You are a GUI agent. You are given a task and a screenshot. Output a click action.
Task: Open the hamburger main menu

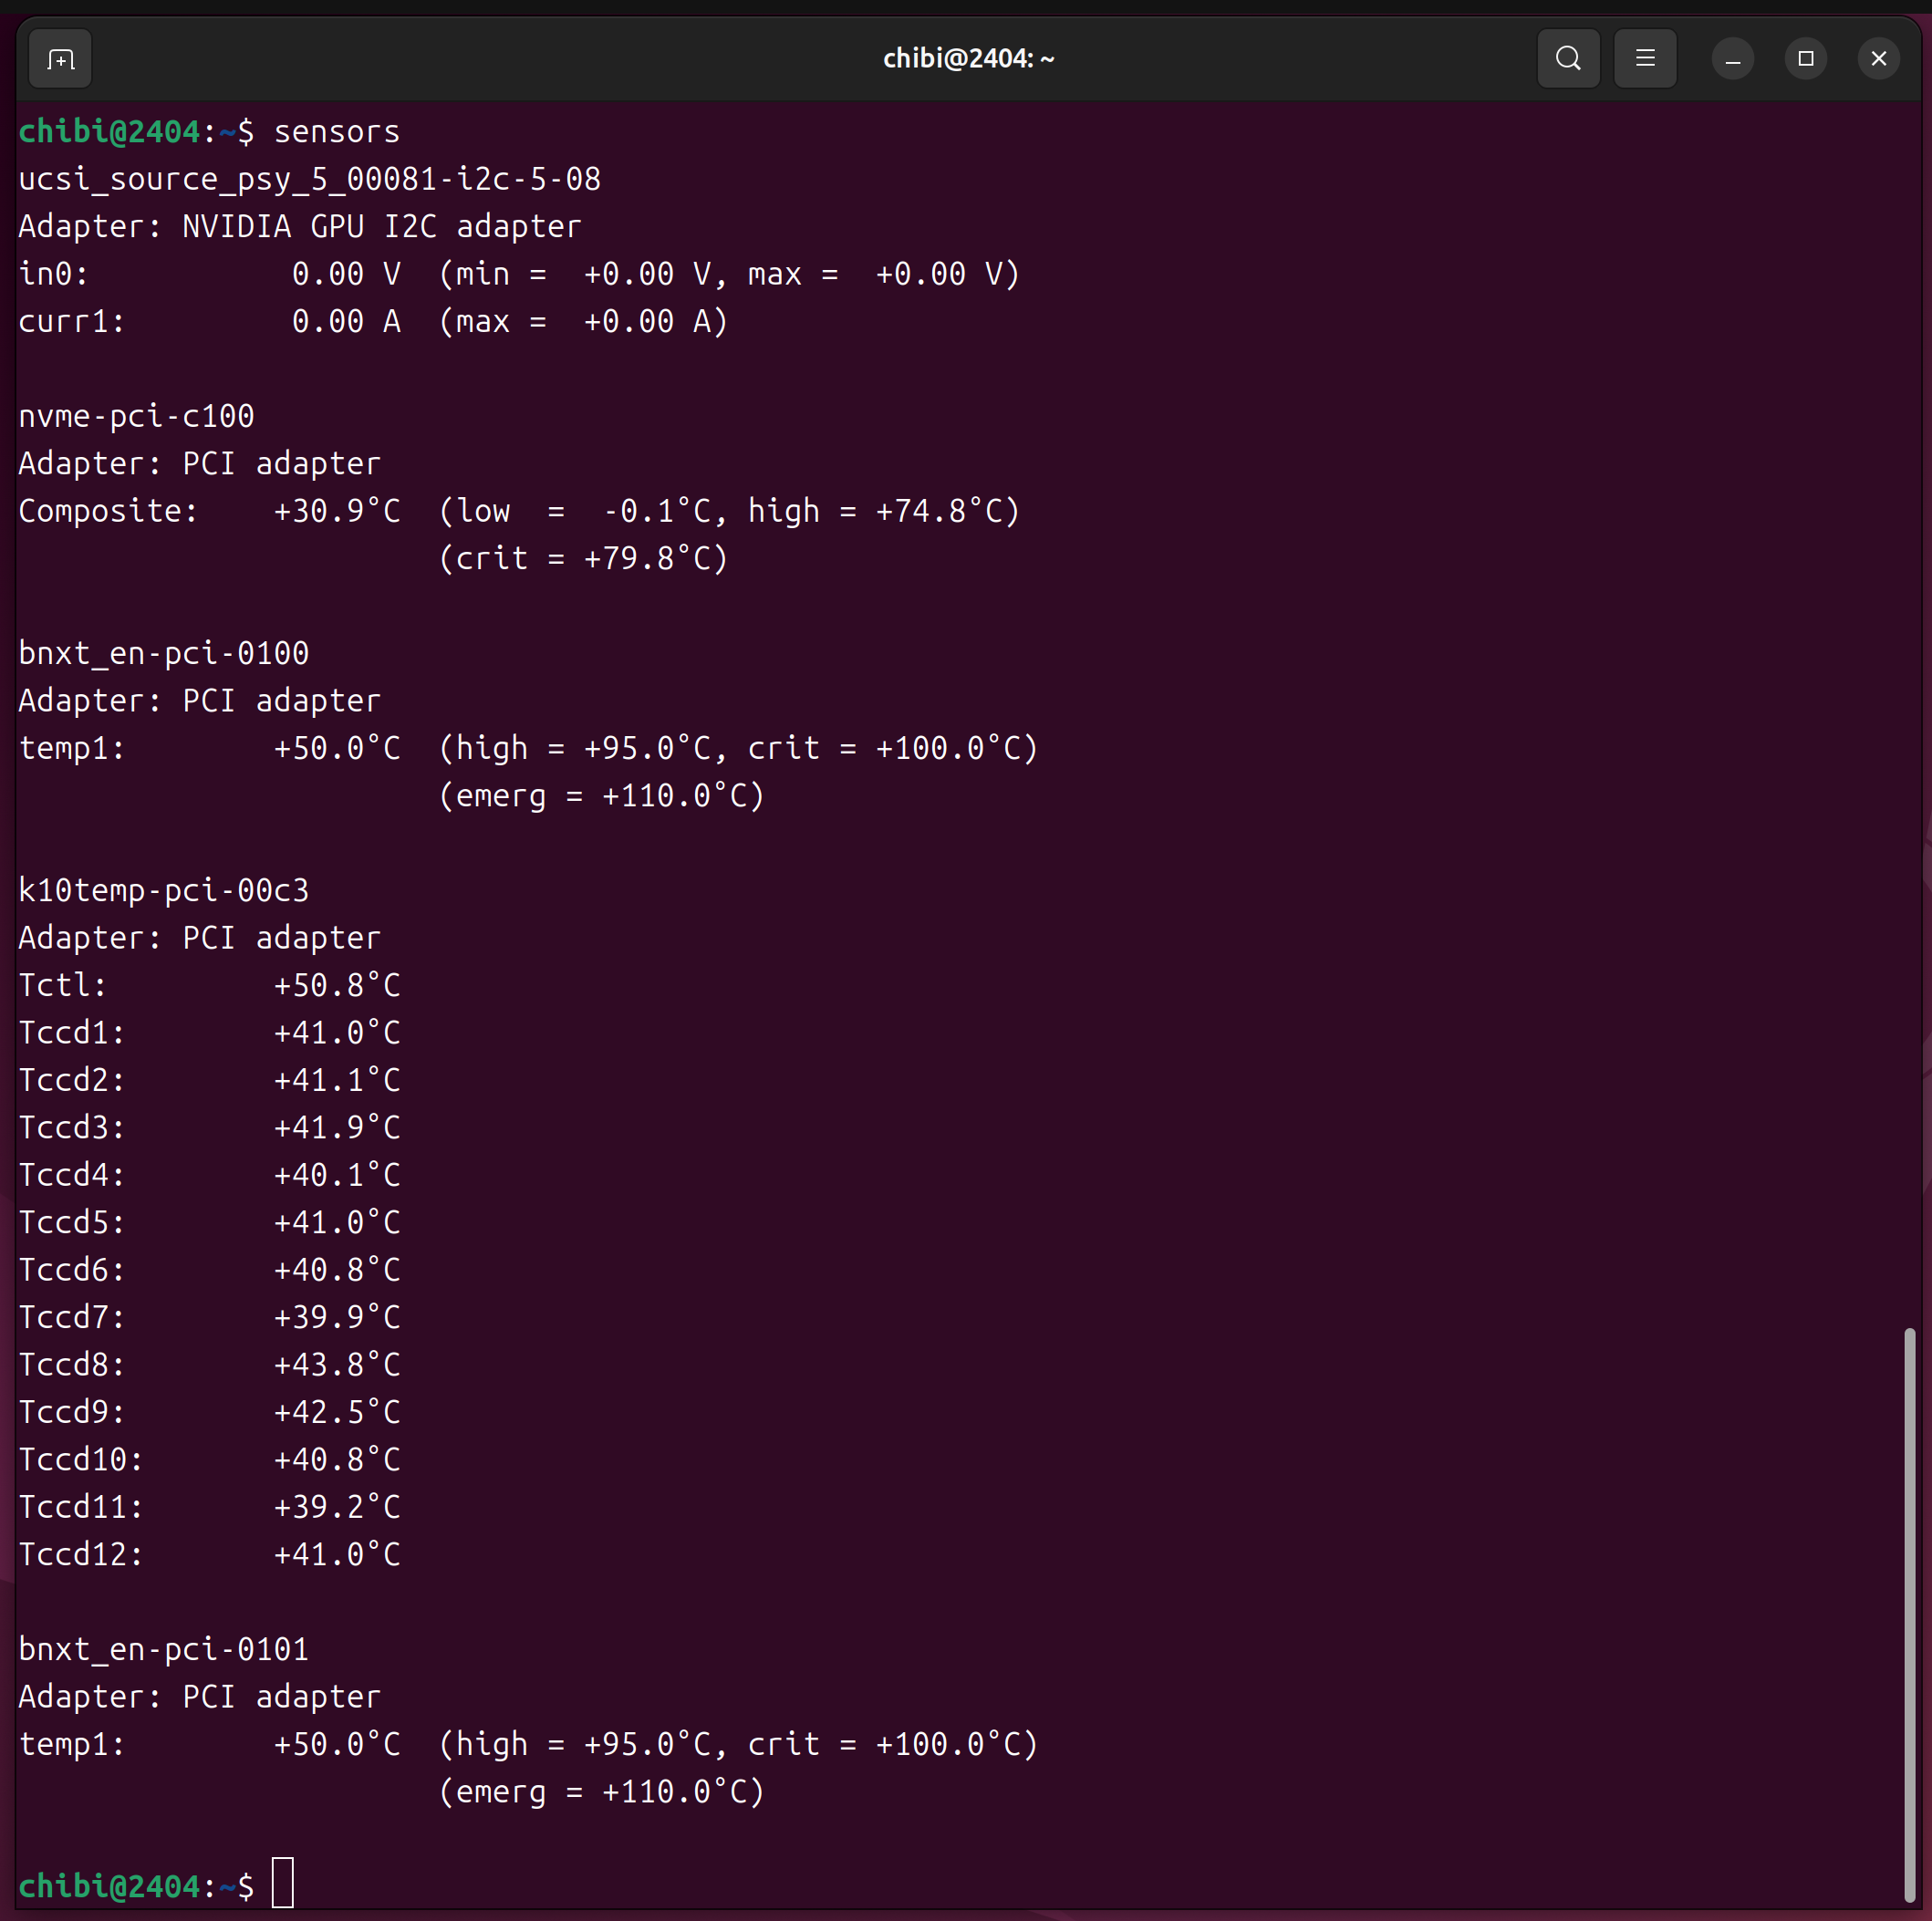1644,59
